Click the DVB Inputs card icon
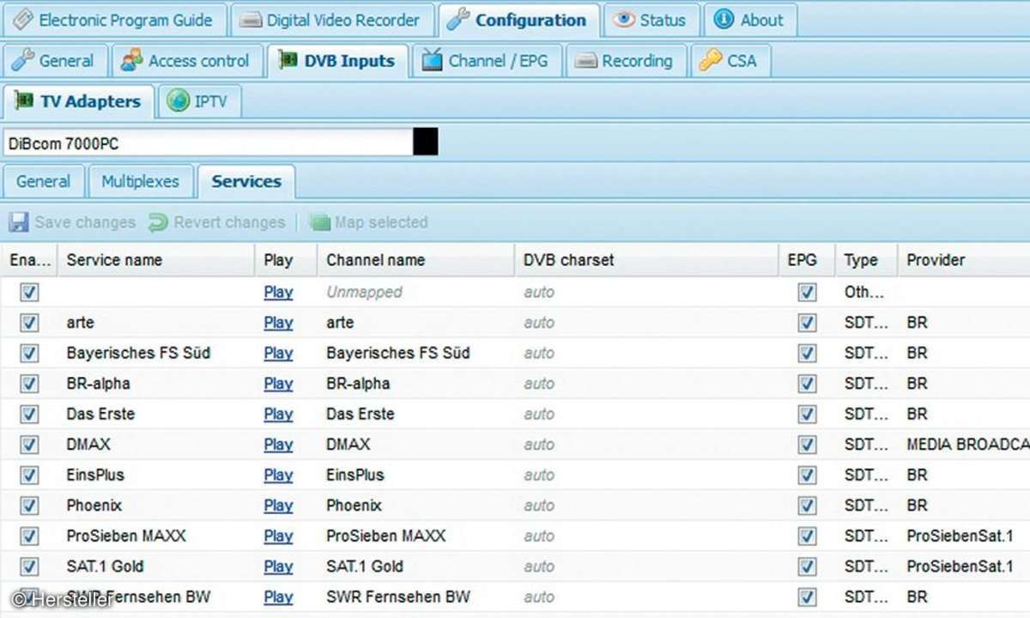 point(287,61)
